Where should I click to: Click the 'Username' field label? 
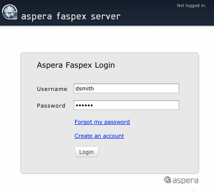(x=52, y=89)
